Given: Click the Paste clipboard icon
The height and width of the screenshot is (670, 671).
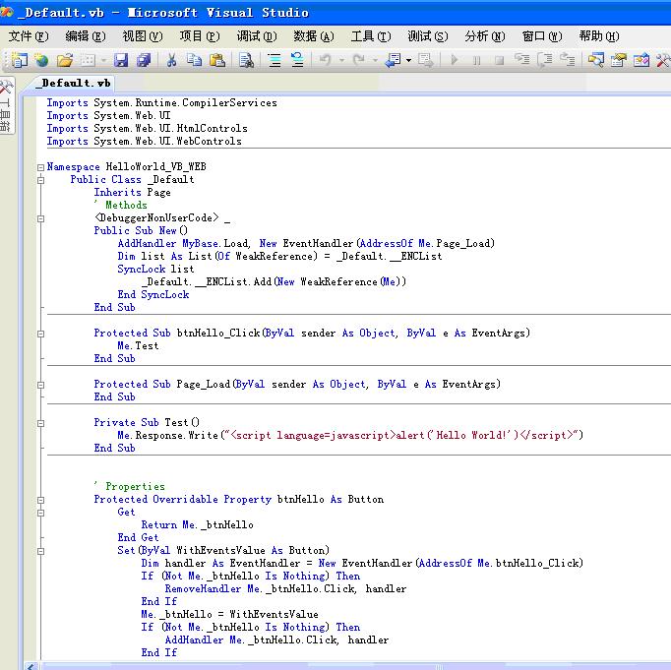Looking at the screenshot, I should tap(217, 60).
